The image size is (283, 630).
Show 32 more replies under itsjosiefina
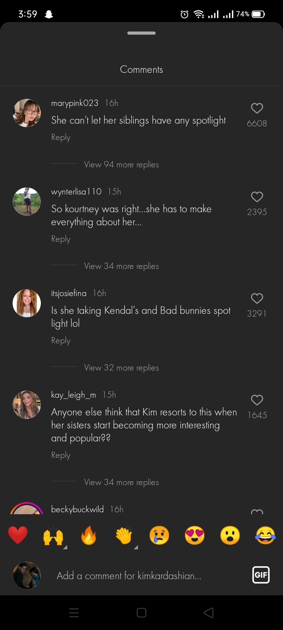coord(121,368)
